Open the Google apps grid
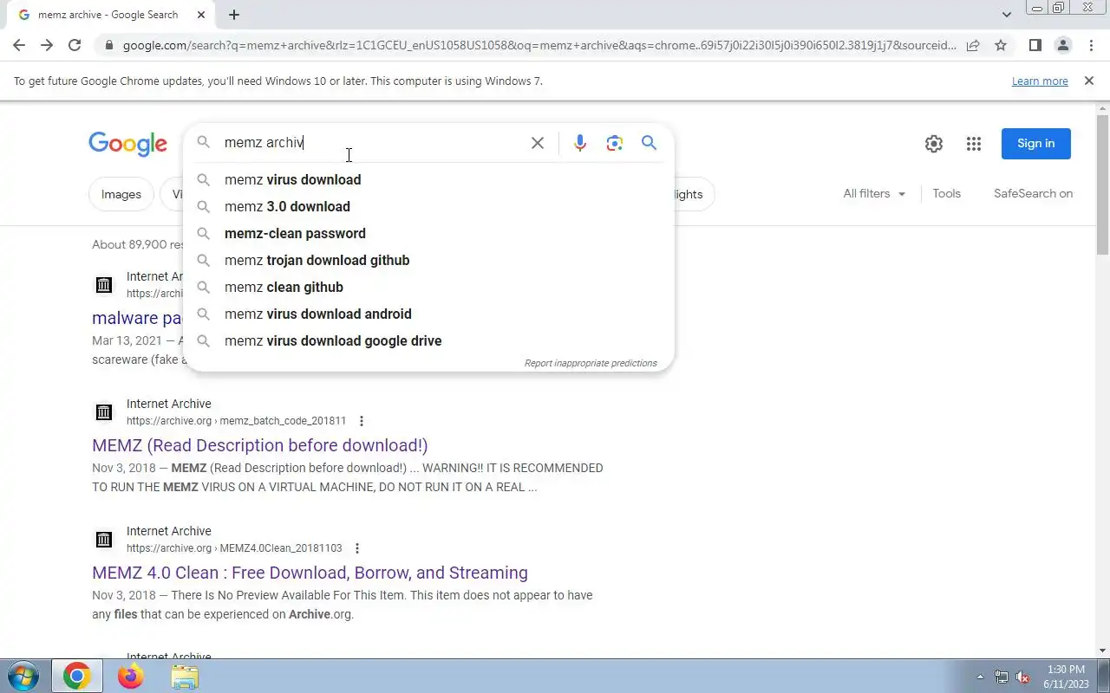 [x=974, y=144]
